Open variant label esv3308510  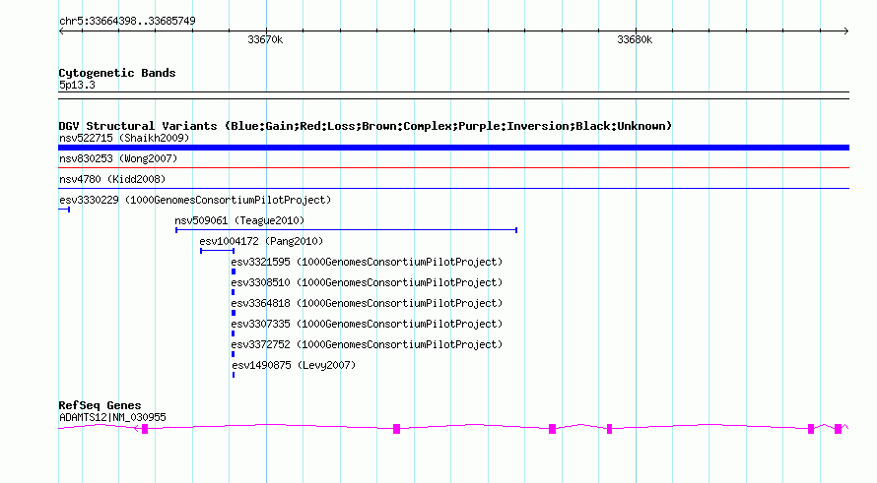coord(367,282)
